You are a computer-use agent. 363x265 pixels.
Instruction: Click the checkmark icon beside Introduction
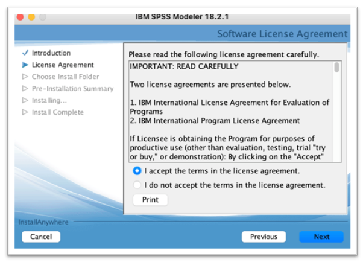coord(25,53)
